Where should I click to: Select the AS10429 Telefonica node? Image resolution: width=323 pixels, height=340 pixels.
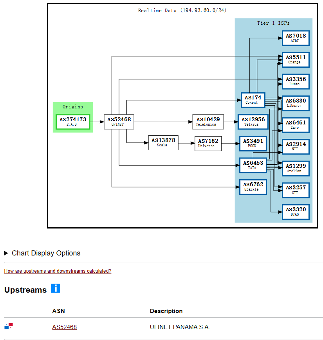click(x=208, y=122)
